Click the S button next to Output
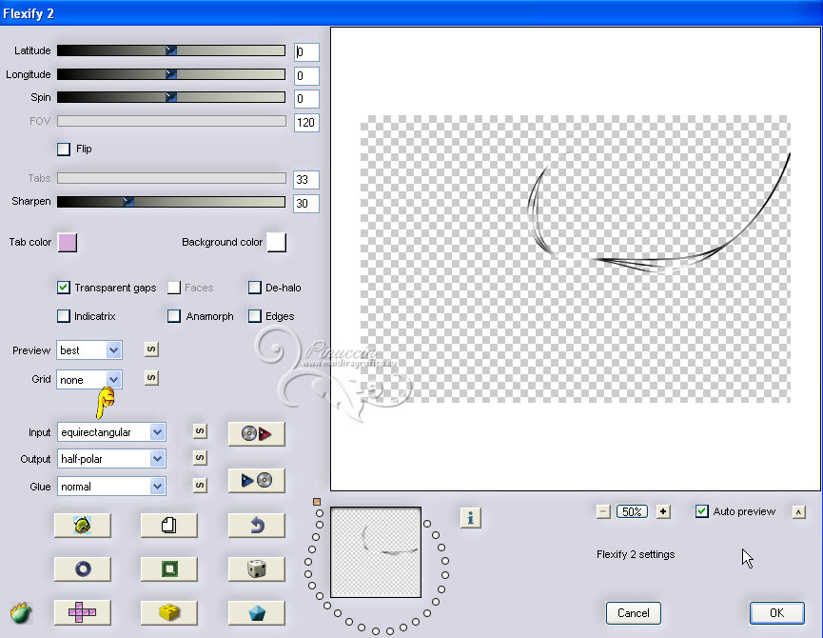Screen dimensions: 823x638 point(200,457)
